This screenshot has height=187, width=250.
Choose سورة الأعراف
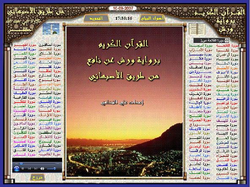pos(227,72)
